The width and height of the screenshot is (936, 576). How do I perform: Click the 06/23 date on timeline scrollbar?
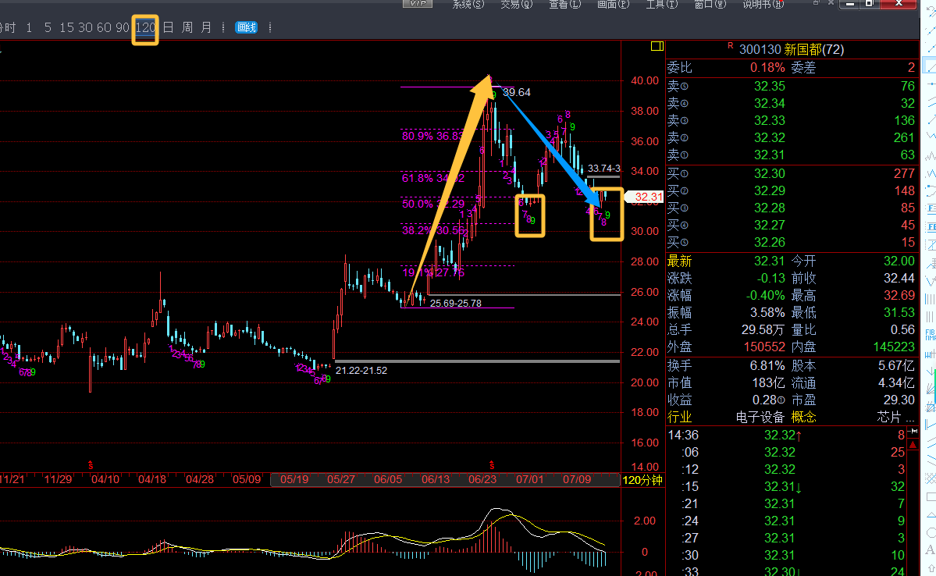point(482,479)
